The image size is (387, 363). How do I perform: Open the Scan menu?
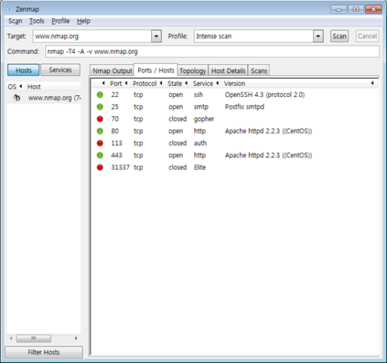tap(15, 21)
